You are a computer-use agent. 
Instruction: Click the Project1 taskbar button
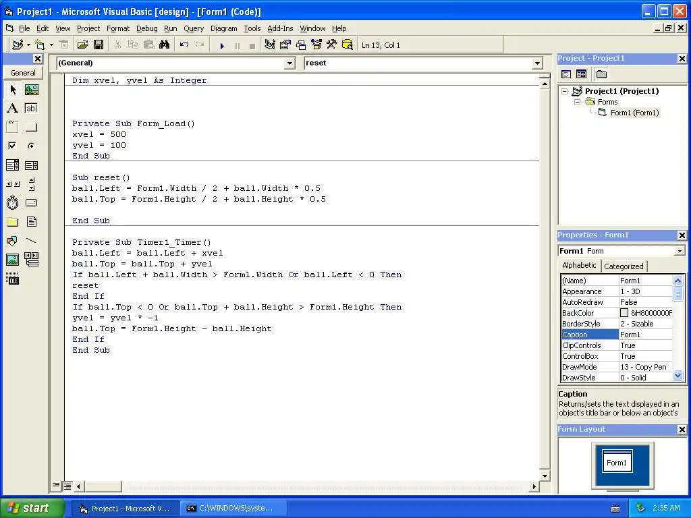[x=126, y=508]
